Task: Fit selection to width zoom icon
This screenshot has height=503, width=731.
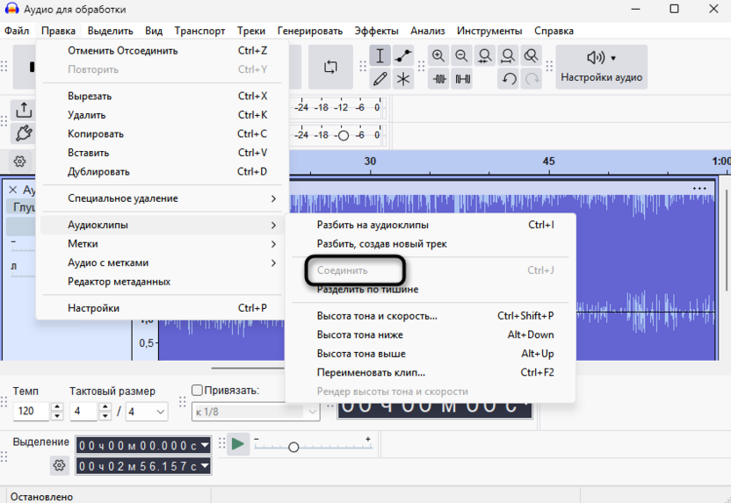Action: point(485,56)
